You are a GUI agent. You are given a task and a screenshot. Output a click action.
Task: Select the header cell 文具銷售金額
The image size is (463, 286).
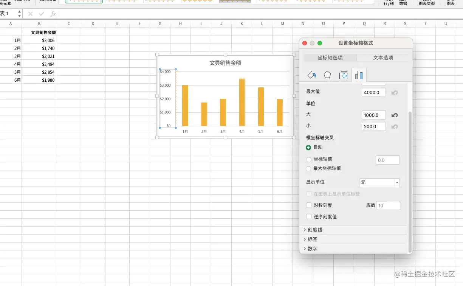39,32
